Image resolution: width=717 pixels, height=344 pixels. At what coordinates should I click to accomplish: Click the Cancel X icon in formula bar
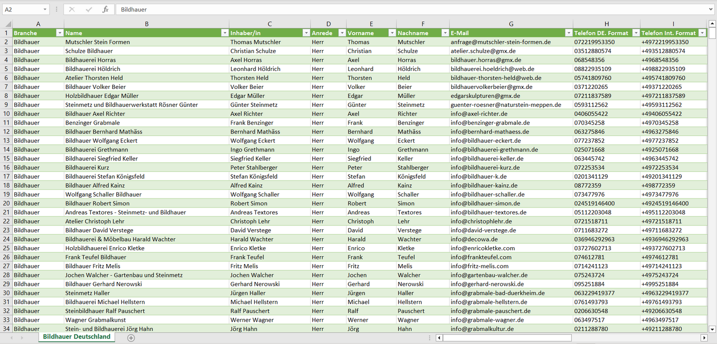coord(72,9)
